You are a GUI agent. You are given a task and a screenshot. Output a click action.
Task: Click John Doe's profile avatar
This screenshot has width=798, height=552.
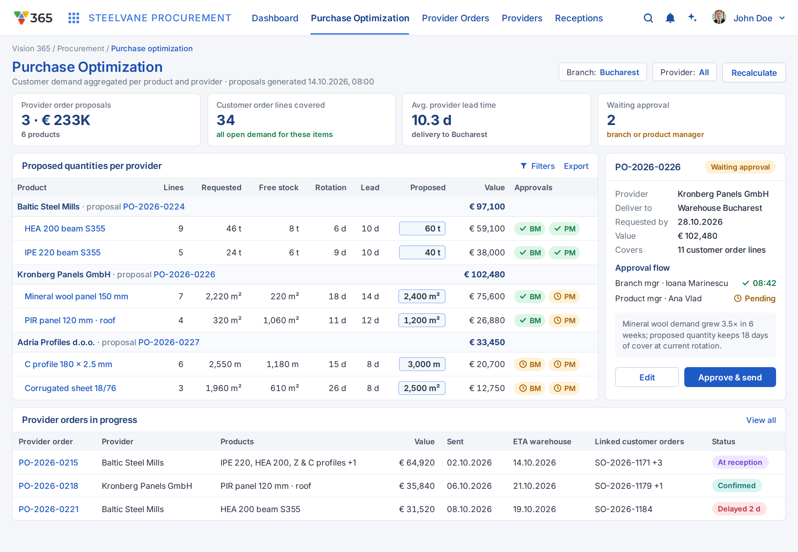(x=719, y=17)
